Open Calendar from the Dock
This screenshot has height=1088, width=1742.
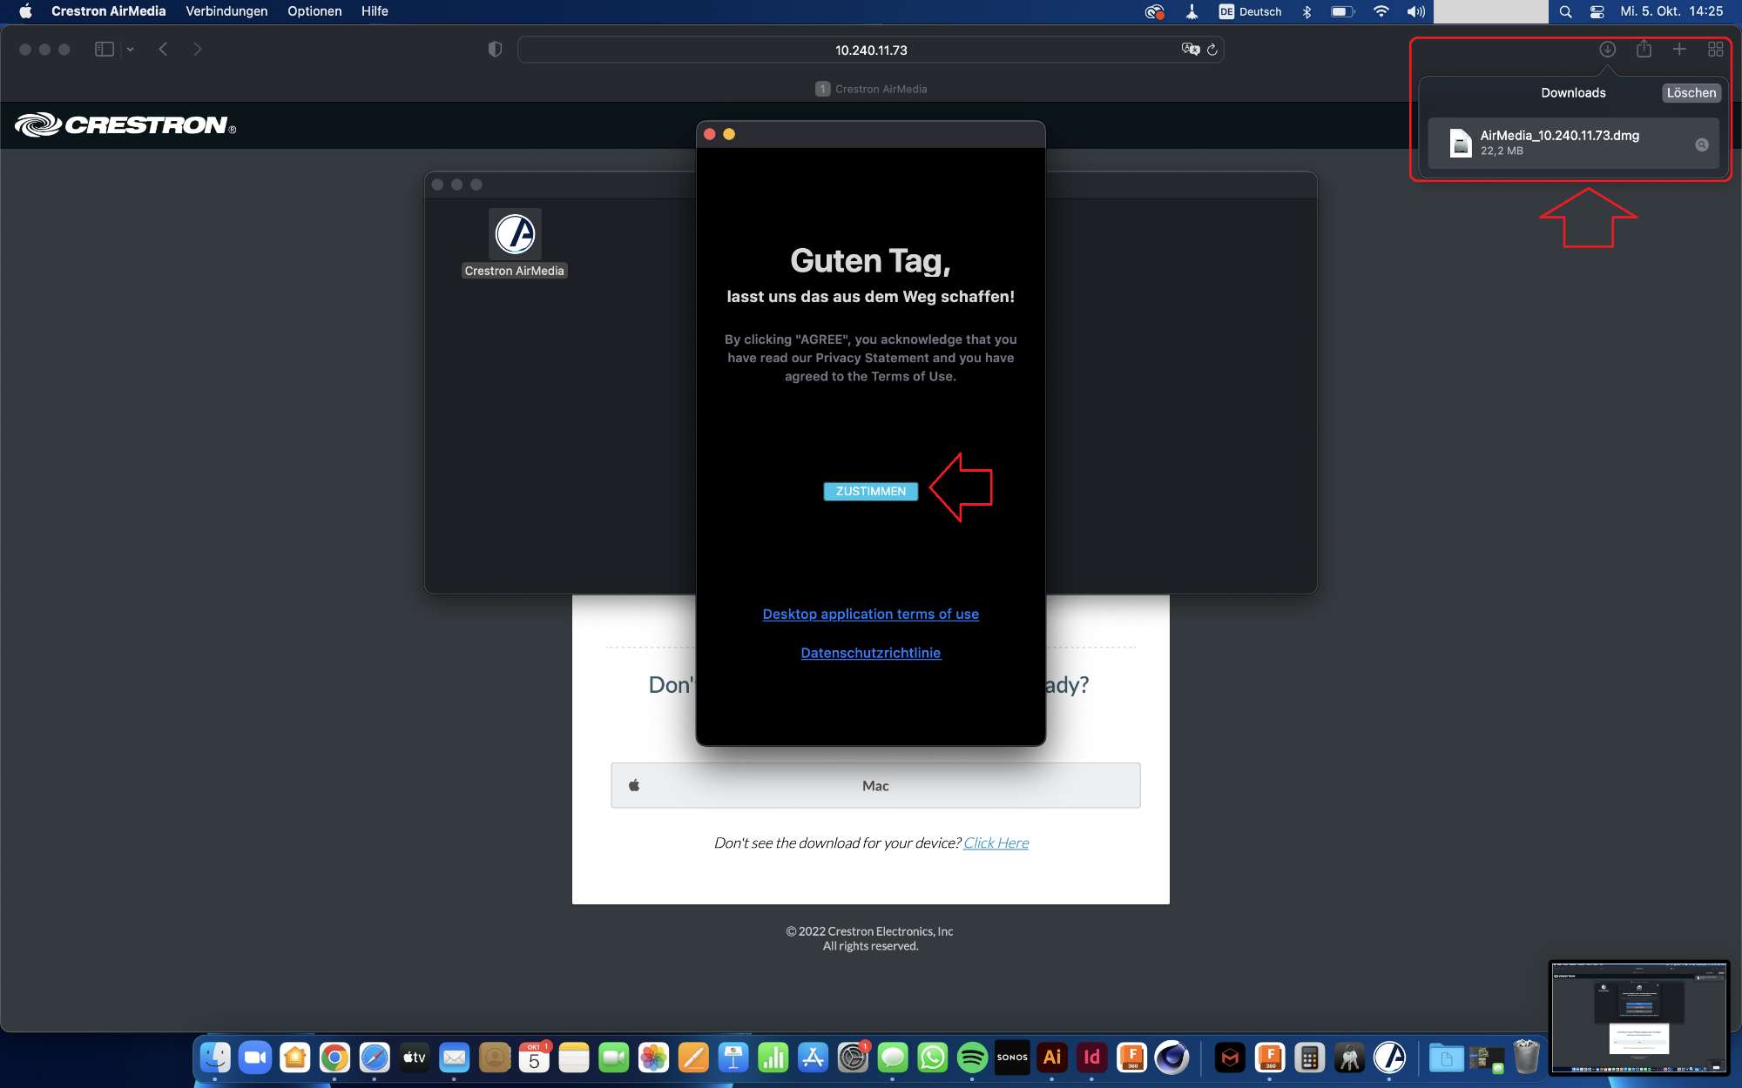pyautogui.click(x=534, y=1058)
